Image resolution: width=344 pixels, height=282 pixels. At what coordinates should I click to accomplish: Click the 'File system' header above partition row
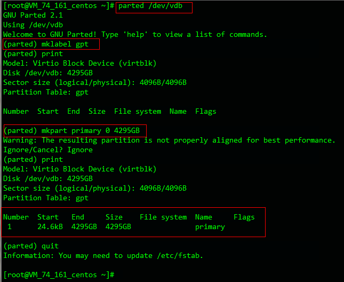click(163, 217)
